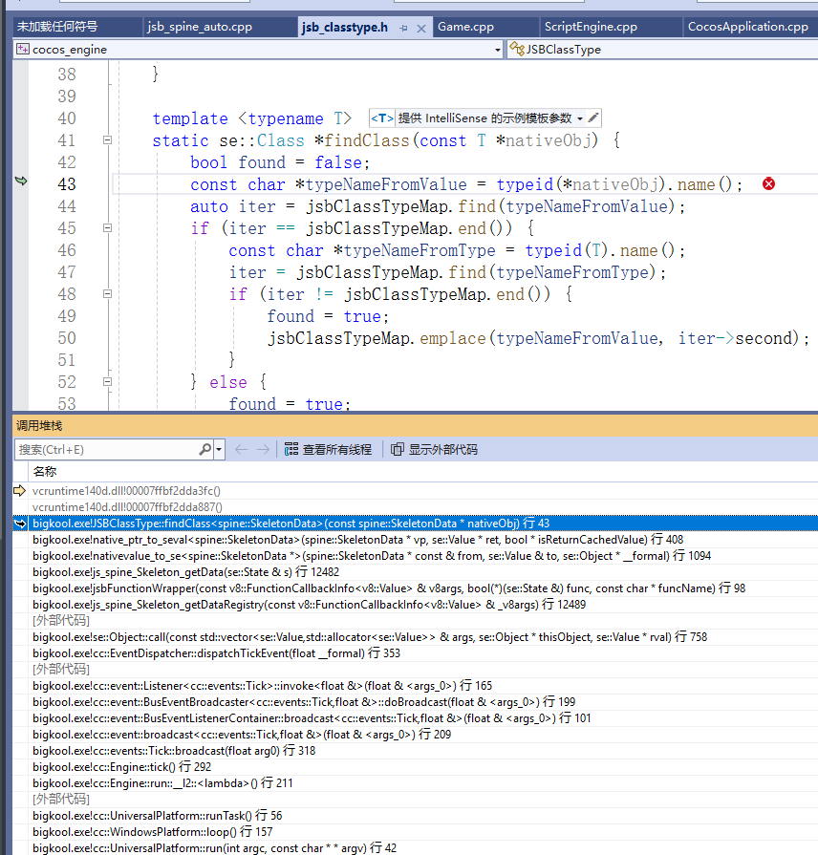
Task: Select Tick::broadcast frame line 318
Action: pos(423,751)
